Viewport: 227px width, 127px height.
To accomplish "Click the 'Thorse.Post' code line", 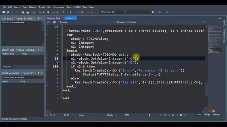I will click(135, 31).
